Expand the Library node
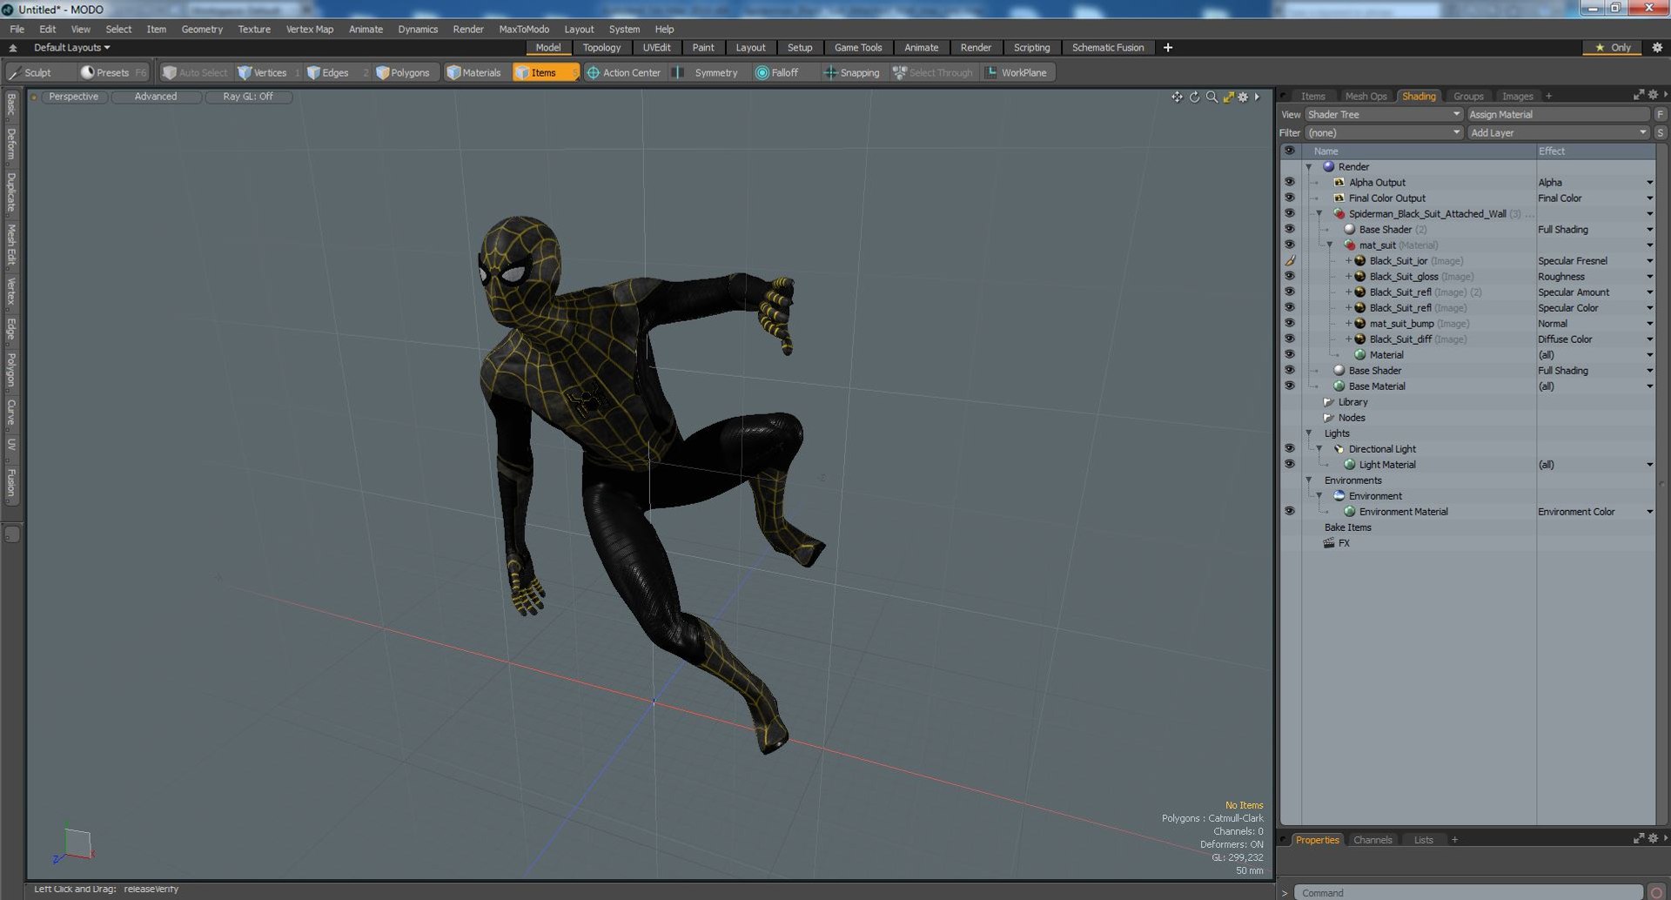This screenshot has height=900, width=1671. [1329, 402]
